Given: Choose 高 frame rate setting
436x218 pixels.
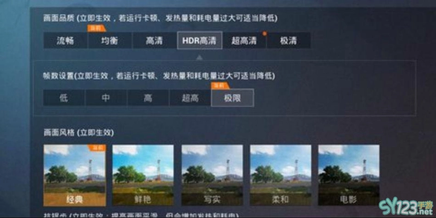Looking at the screenshot, I should click(x=148, y=98).
